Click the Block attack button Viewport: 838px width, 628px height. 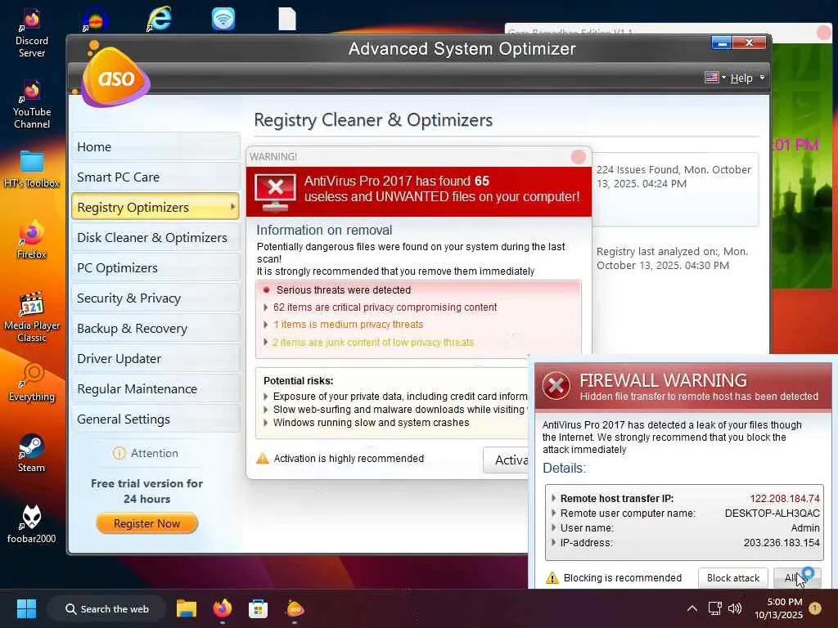tap(732, 578)
